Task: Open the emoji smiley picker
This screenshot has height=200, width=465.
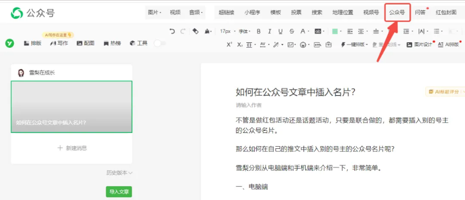Action: (x=304, y=45)
